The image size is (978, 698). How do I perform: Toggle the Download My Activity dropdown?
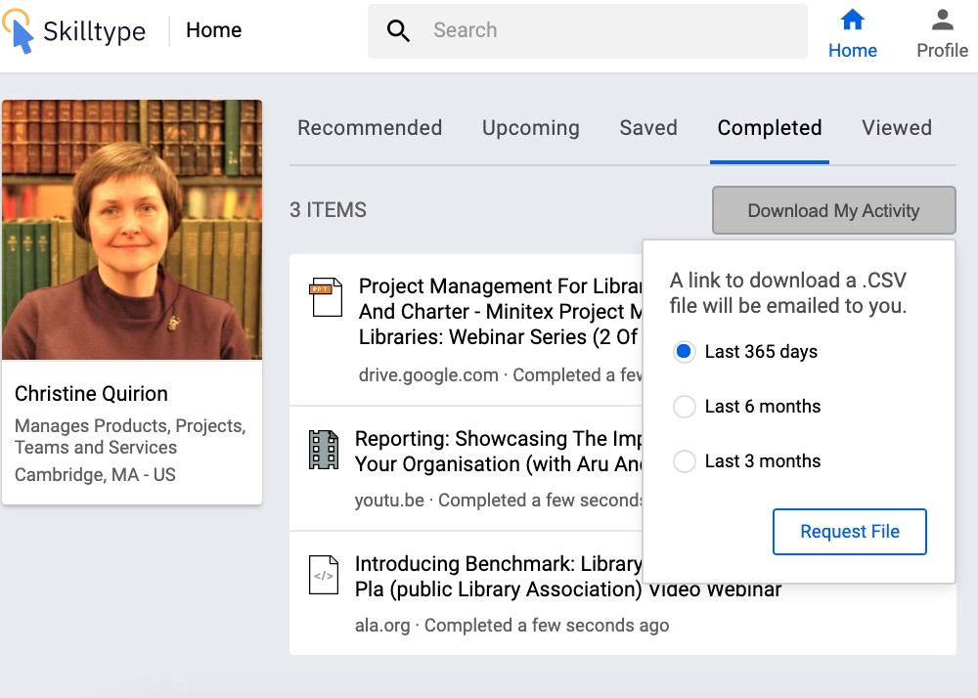pos(833,210)
